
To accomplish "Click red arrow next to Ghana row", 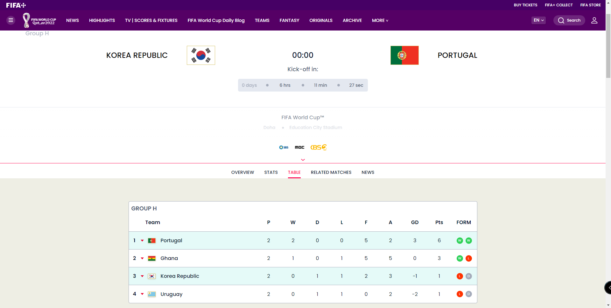I will (x=142, y=258).
